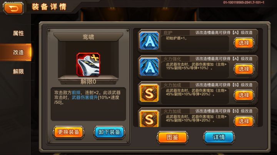Viewport: 277px width, 155px height.
Task: Open the 属性 tab
Action: (x=18, y=33)
